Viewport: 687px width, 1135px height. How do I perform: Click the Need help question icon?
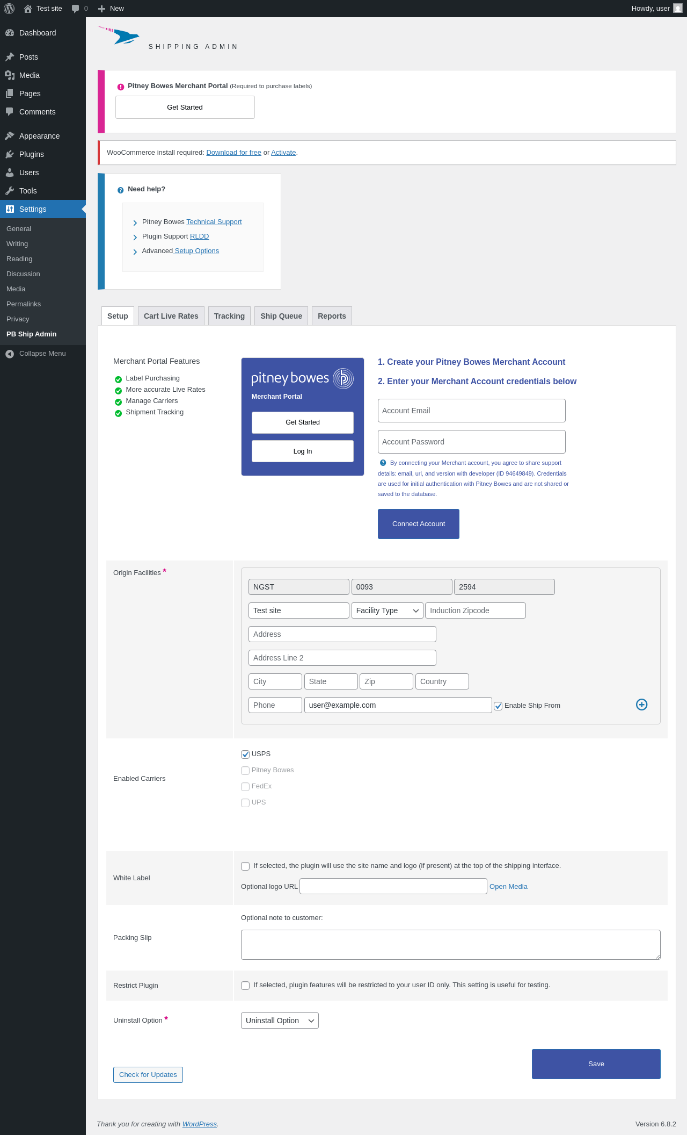point(121,190)
